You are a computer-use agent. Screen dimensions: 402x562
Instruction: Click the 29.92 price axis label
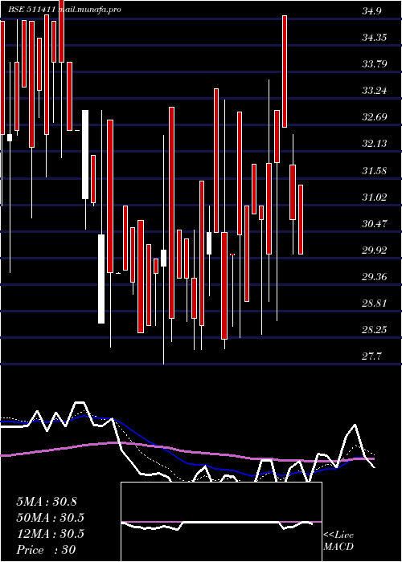pyautogui.click(x=375, y=250)
